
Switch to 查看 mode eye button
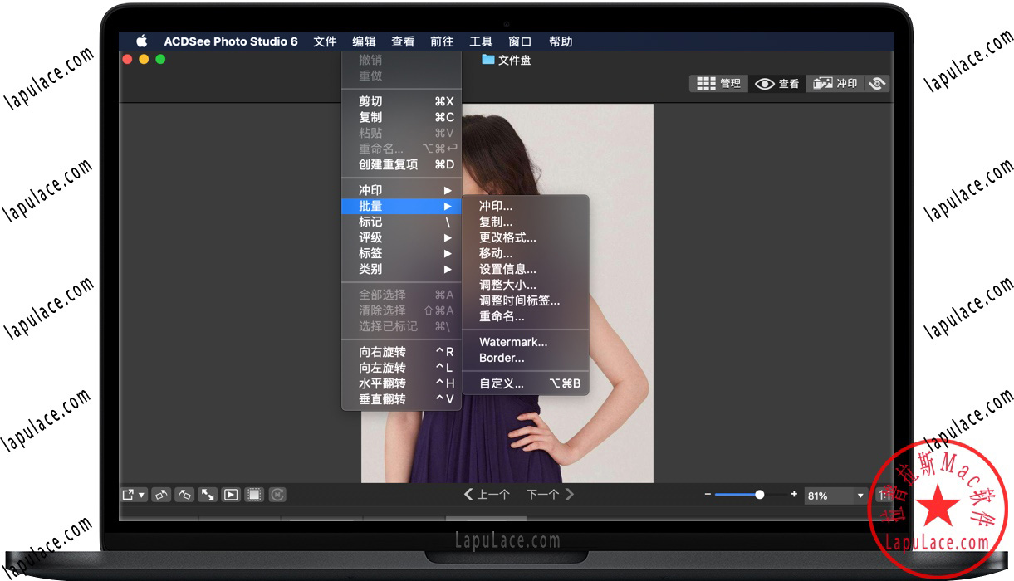[x=777, y=84]
